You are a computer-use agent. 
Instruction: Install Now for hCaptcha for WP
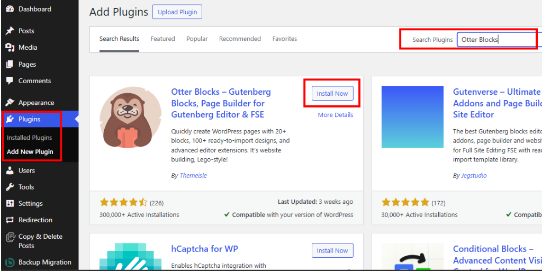pos(332,250)
